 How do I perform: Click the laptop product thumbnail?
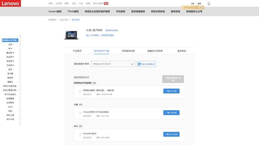71,35
